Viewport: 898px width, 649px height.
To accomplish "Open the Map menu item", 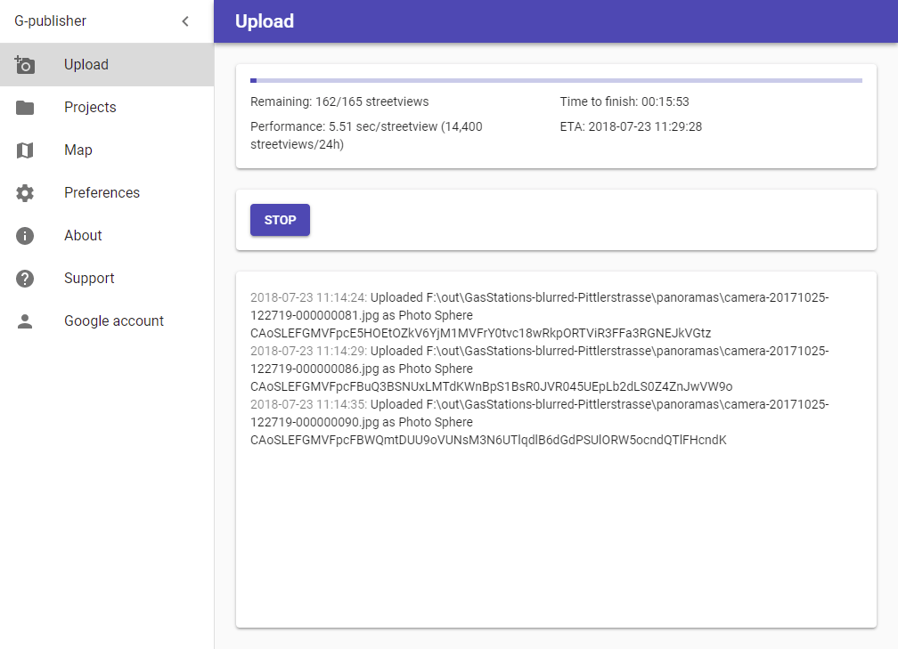I will 107,150.
